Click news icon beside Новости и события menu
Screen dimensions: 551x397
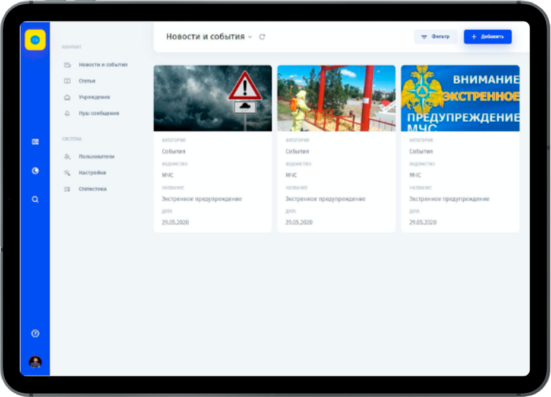click(67, 65)
